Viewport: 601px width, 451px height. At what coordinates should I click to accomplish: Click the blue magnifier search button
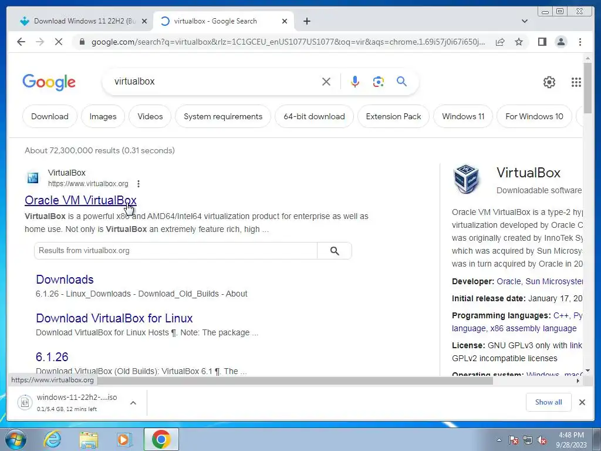401,81
